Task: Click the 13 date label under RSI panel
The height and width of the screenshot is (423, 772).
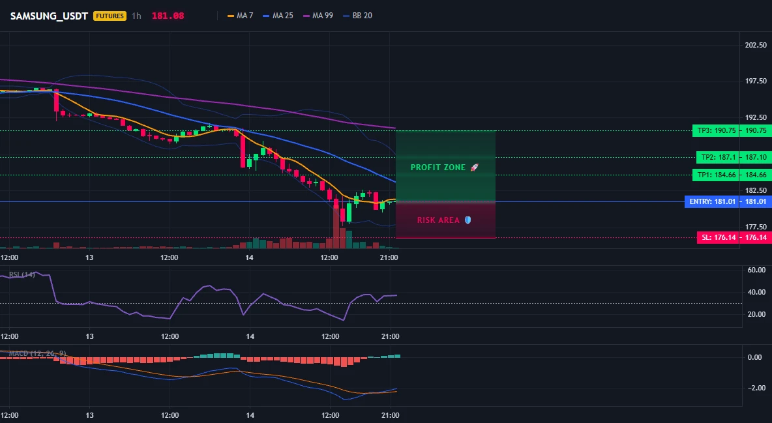Action: (x=89, y=336)
